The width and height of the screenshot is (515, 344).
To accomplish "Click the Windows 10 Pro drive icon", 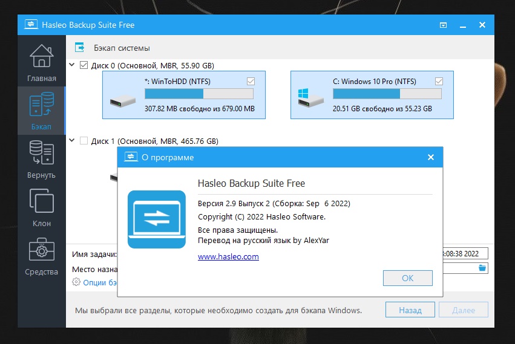I will coord(310,97).
